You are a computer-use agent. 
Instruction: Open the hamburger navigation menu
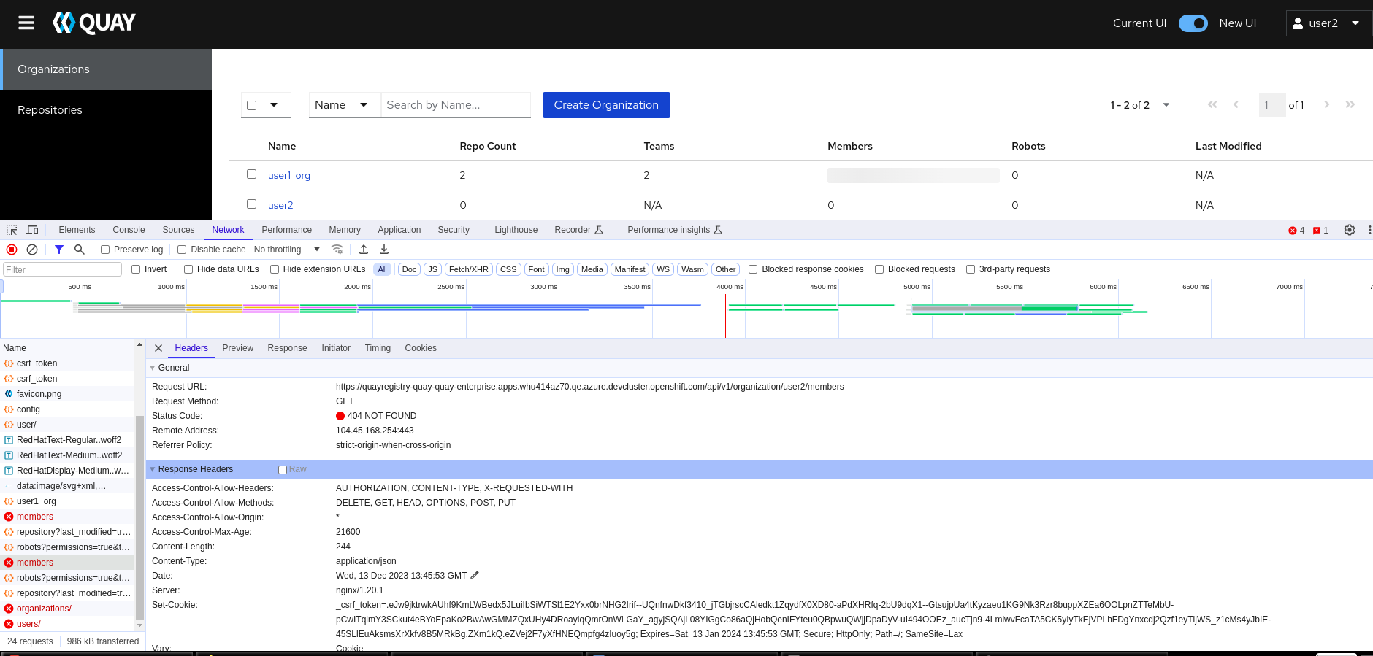coord(26,23)
